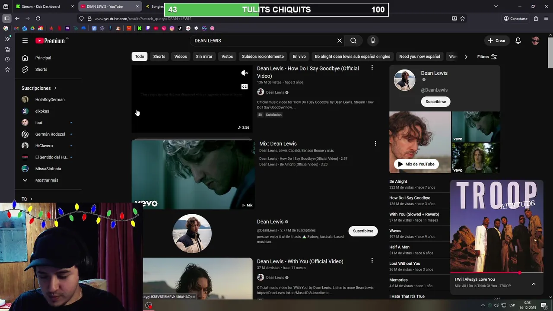The height and width of the screenshot is (311, 553).
Task: Open browser extensions puzzle icon
Action: [x=536, y=19]
